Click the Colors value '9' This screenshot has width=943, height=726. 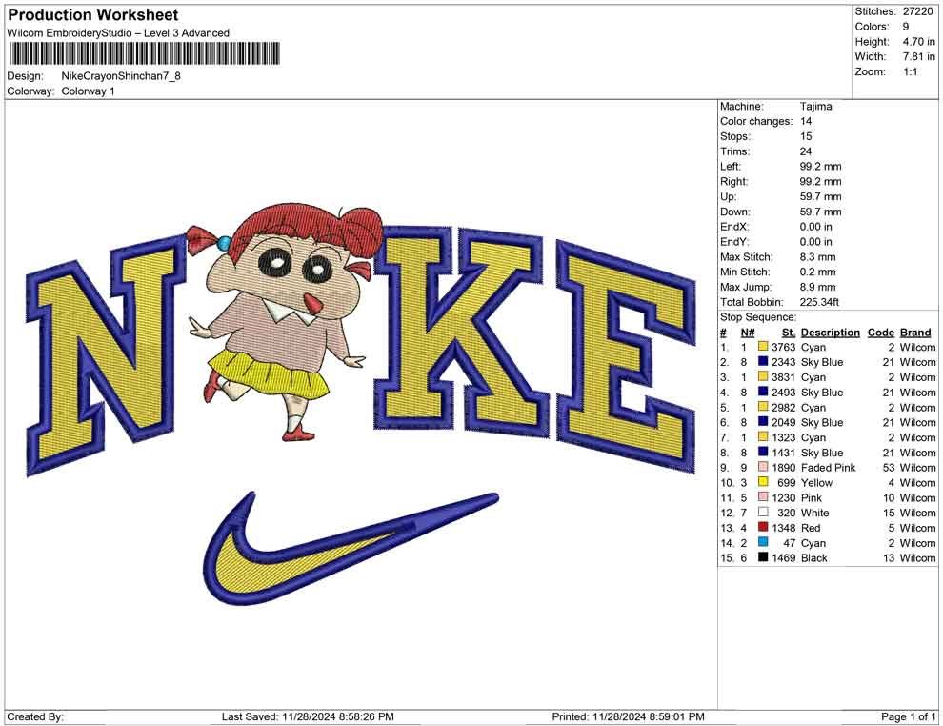(906, 27)
